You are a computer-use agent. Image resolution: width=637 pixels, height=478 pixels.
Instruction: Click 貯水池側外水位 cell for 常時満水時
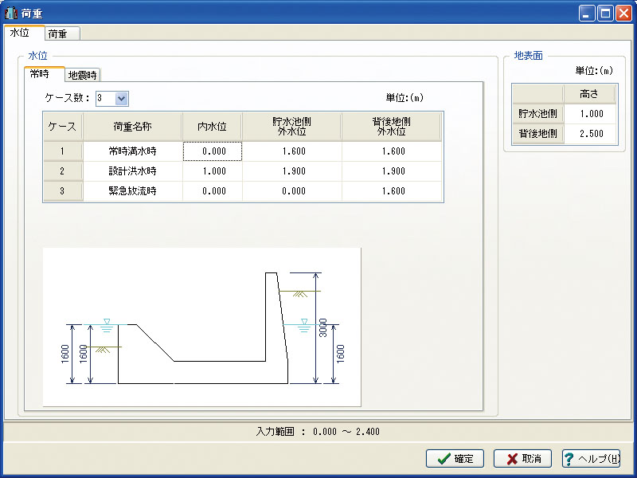(292, 151)
